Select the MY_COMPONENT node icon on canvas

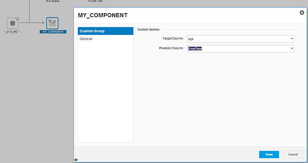click(x=52, y=23)
